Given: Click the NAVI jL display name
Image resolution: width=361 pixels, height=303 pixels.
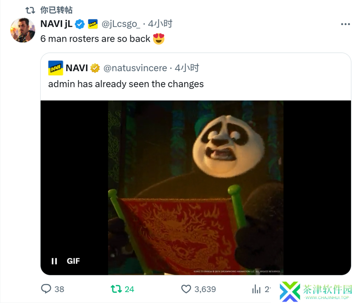Looking at the screenshot, I should 56,24.
